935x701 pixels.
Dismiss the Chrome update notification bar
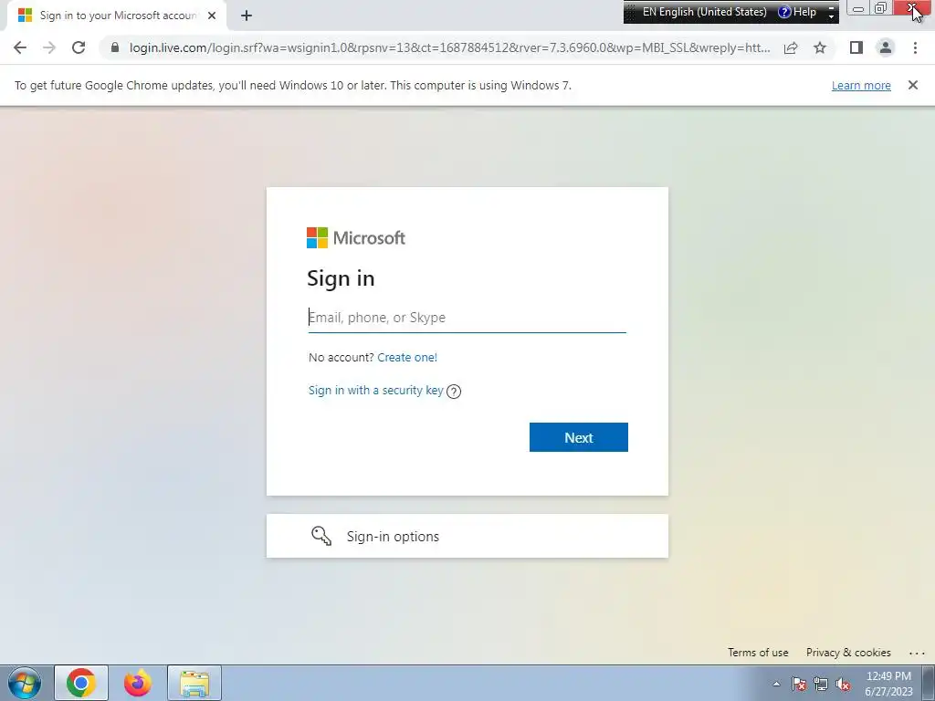coord(913,85)
